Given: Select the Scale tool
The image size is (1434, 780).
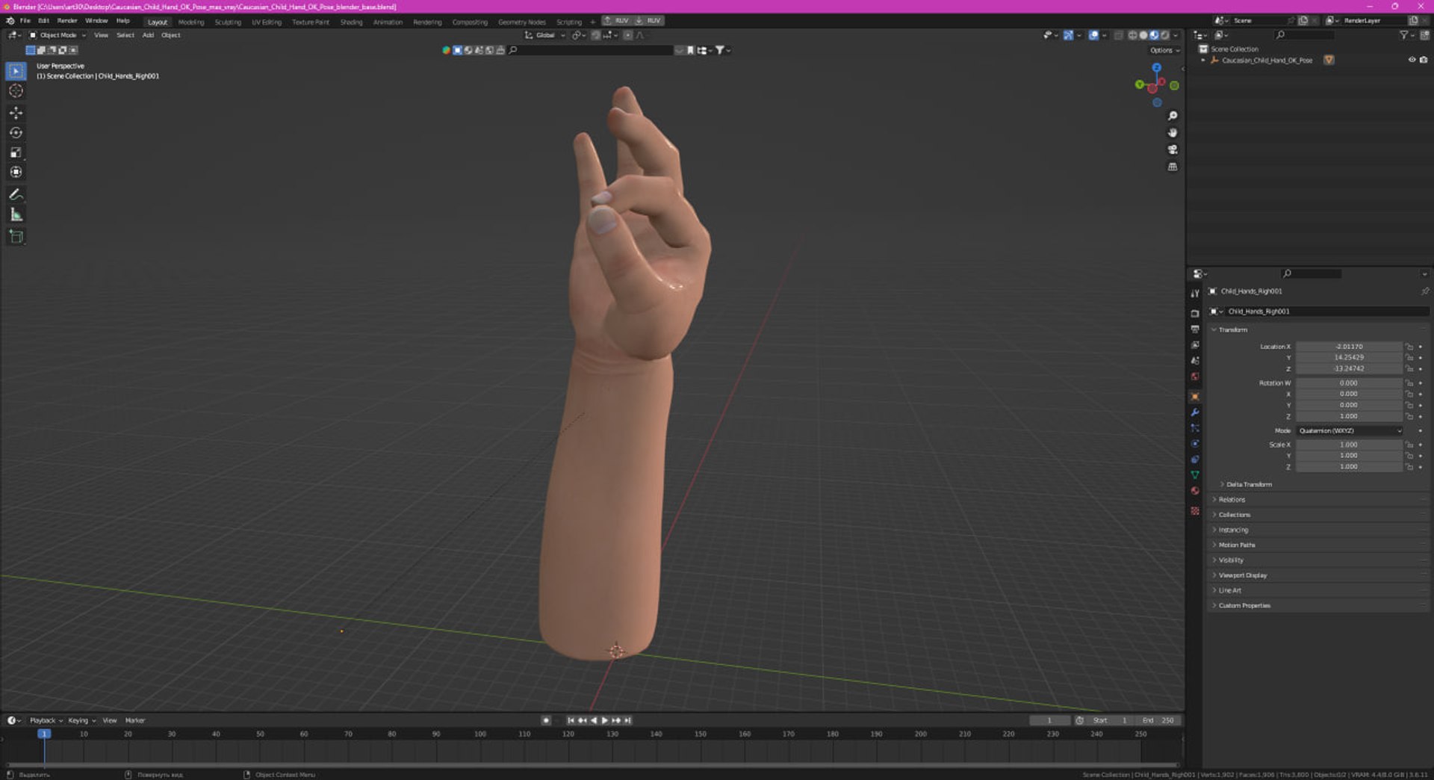Looking at the screenshot, I should [16, 152].
